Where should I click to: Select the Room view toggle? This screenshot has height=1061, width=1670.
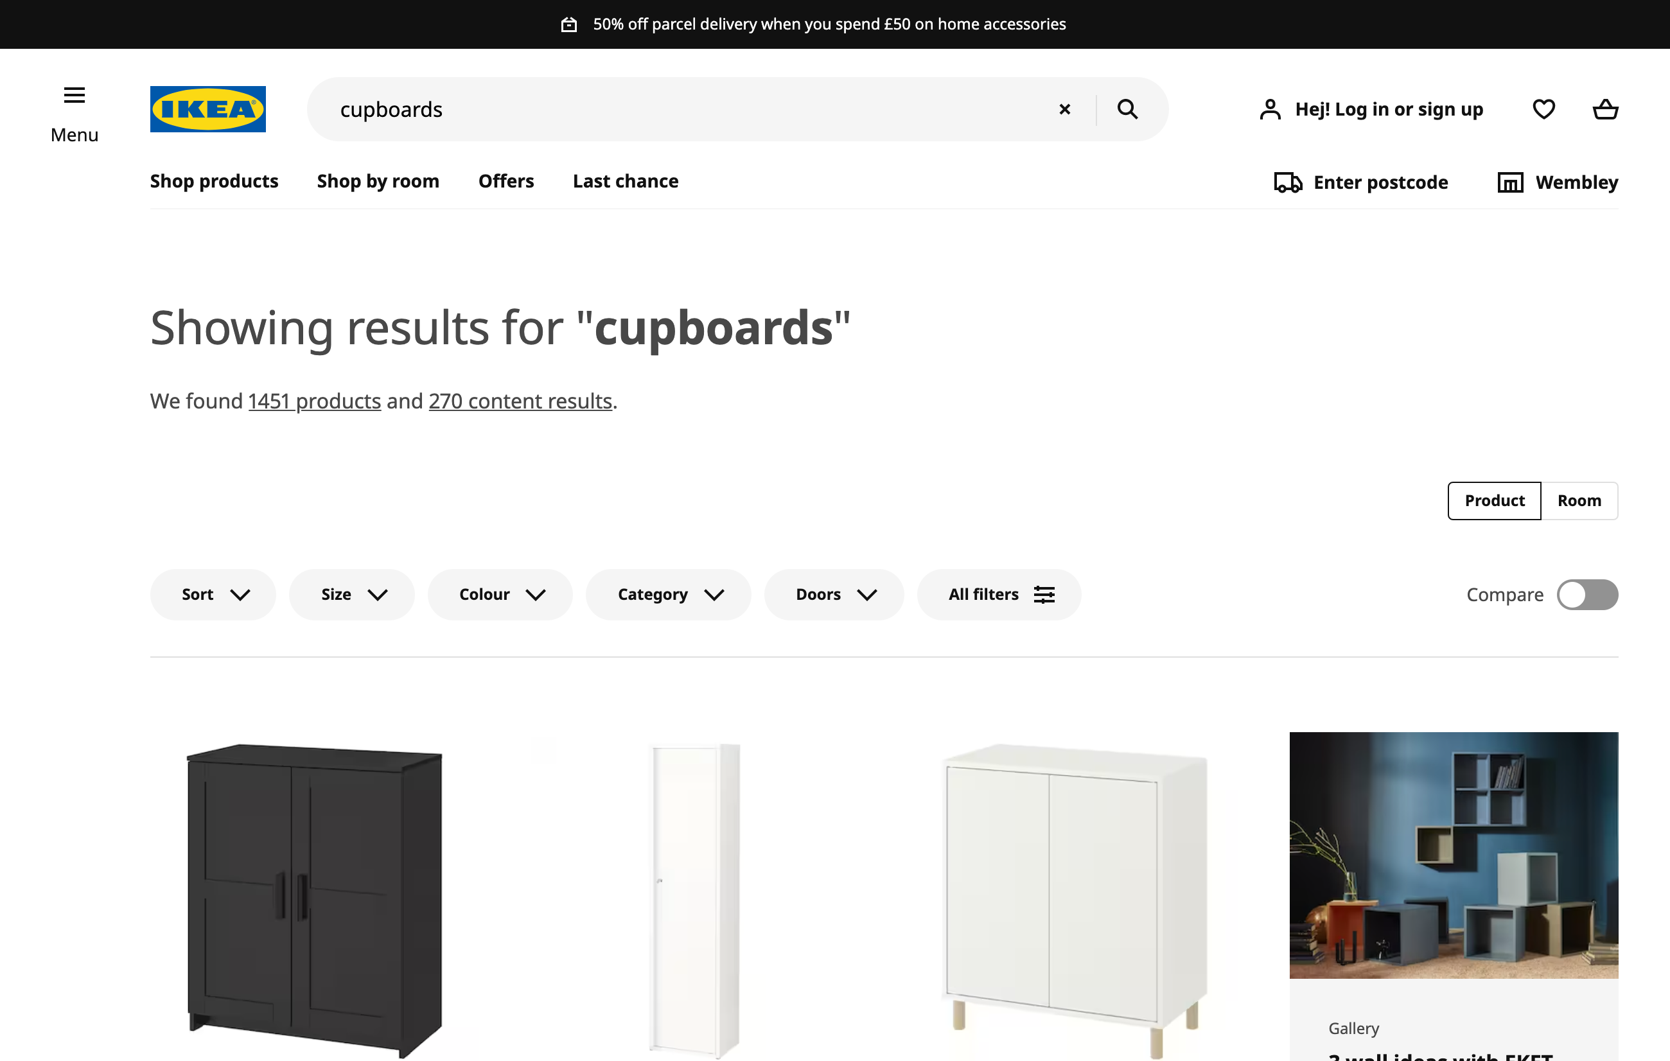click(x=1579, y=500)
